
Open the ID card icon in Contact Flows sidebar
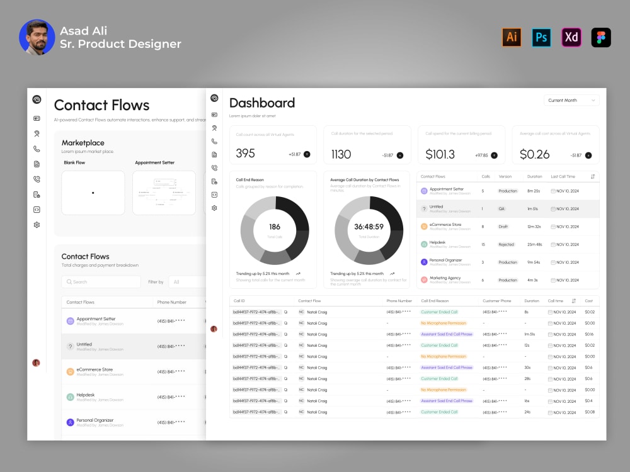37,118
